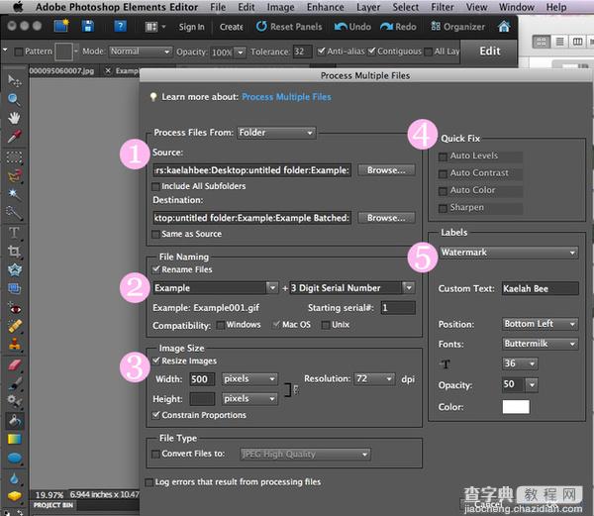
Task: Click Browse button for Destination folder
Action: point(386,218)
